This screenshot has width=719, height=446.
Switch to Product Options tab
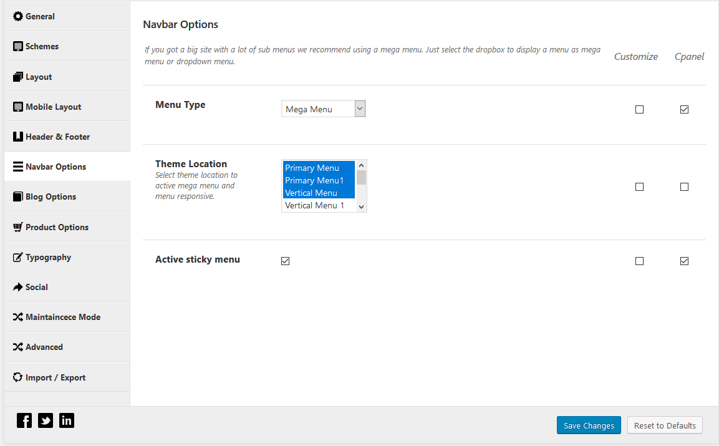tap(67, 227)
